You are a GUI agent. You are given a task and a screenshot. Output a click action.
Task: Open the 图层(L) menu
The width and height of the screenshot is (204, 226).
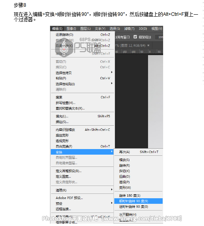(85, 29)
